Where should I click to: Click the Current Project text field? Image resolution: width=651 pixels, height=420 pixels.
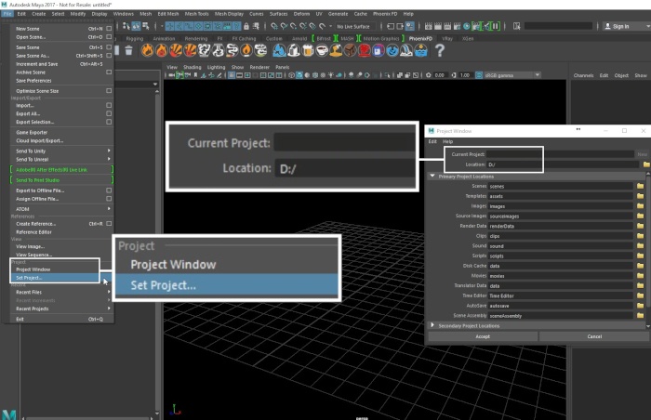click(560, 154)
